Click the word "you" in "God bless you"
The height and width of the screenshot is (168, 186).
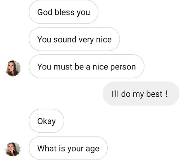83,13
